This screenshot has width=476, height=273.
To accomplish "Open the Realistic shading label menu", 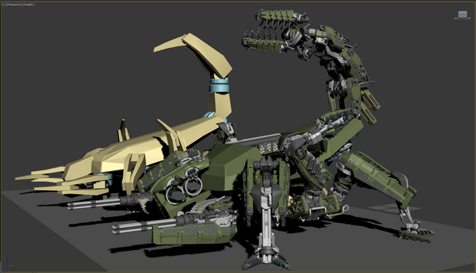I will click(x=30, y=4).
